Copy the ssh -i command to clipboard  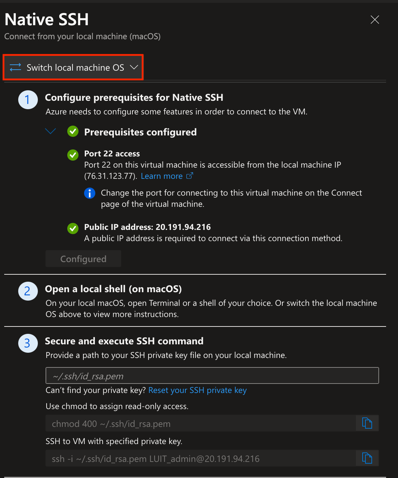point(367,458)
